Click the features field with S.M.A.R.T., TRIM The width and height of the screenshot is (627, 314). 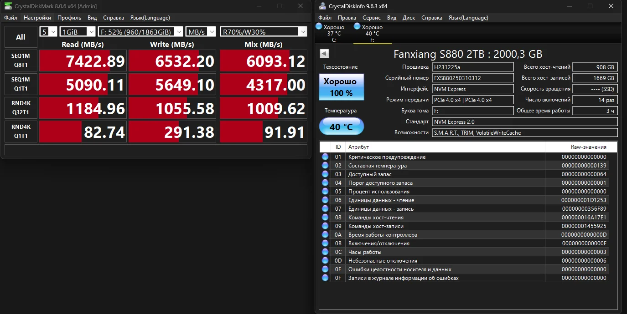525,132
